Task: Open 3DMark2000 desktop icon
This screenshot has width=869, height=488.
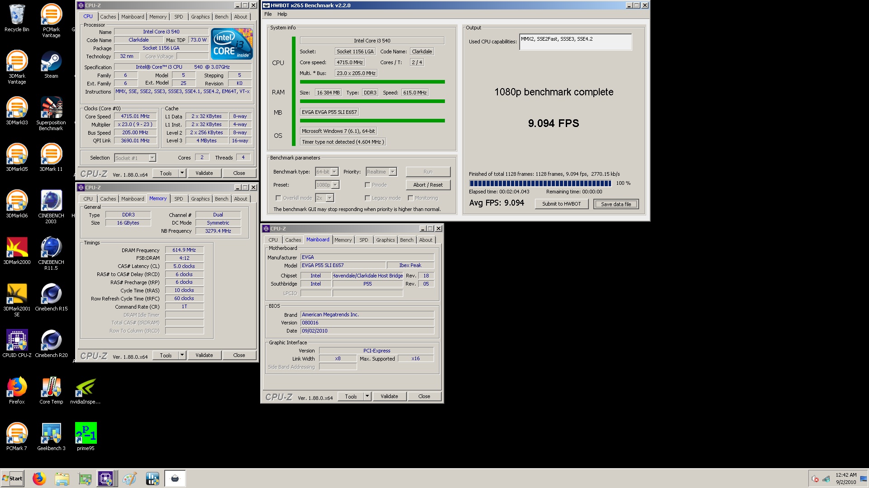Action: coord(17,251)
